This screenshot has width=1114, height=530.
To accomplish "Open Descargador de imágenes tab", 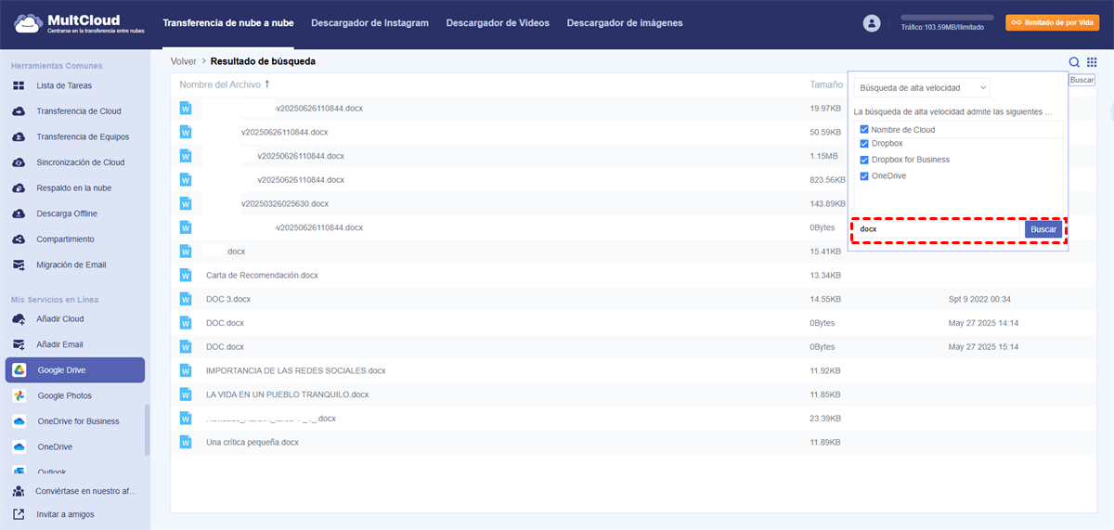I will click(x=625, y=23).
